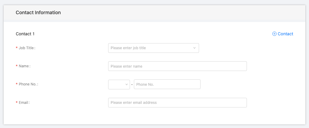Click the Name field label
Viewport: 309px width, 128px height.
(x=24, y=66)
